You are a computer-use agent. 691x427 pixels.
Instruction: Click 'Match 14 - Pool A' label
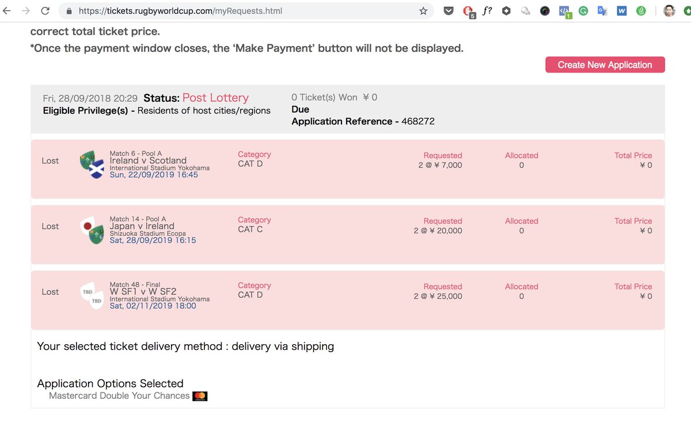pos(138,219)
